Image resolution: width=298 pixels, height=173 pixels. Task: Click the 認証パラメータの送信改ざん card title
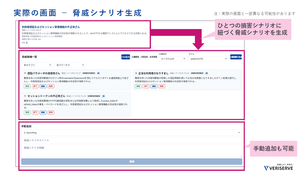pos(44,74)
